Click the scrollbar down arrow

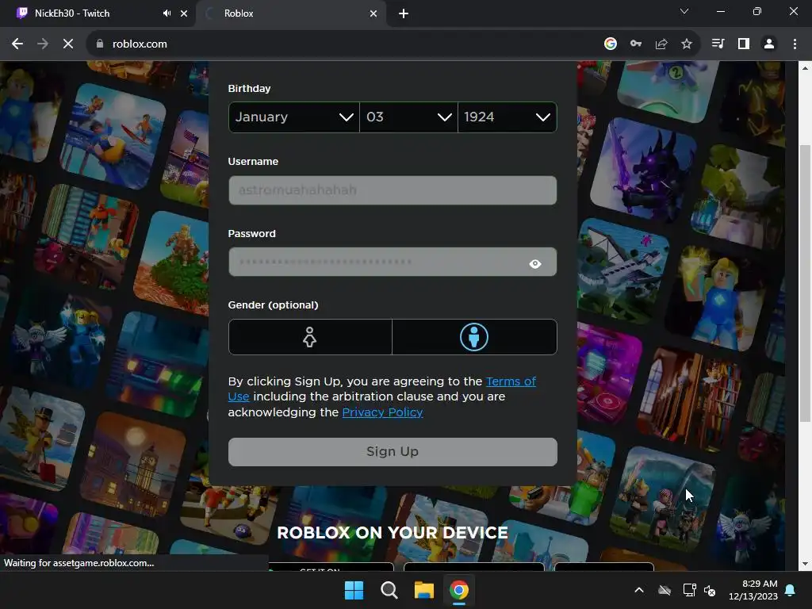pos(805,564)
